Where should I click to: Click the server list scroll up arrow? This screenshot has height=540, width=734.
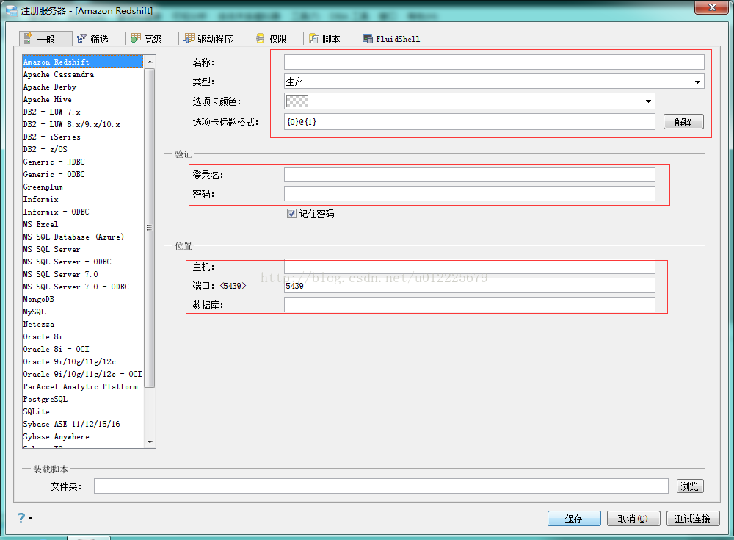[x=150, y=62]
